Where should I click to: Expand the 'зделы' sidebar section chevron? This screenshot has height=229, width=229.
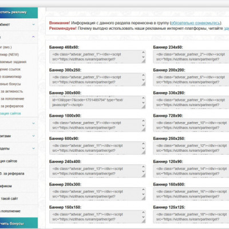[33, 148]
